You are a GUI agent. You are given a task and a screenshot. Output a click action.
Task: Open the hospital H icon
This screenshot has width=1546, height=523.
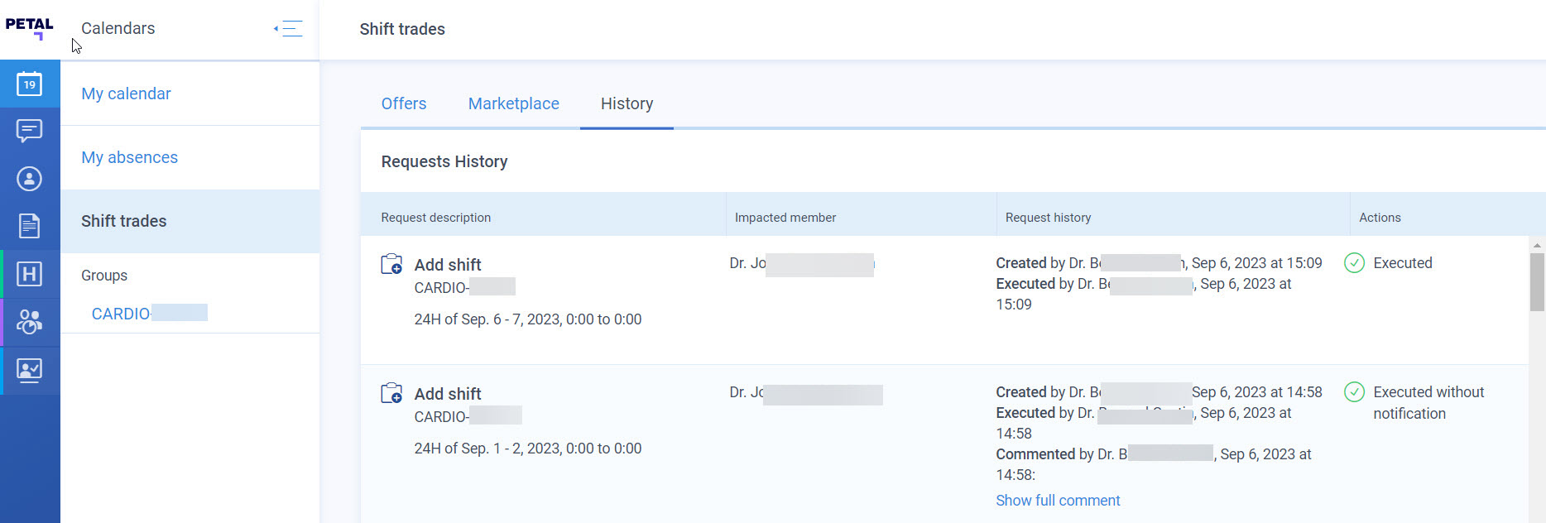30,274
